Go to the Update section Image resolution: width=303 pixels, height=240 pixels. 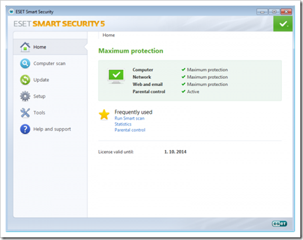pos(41,80)
